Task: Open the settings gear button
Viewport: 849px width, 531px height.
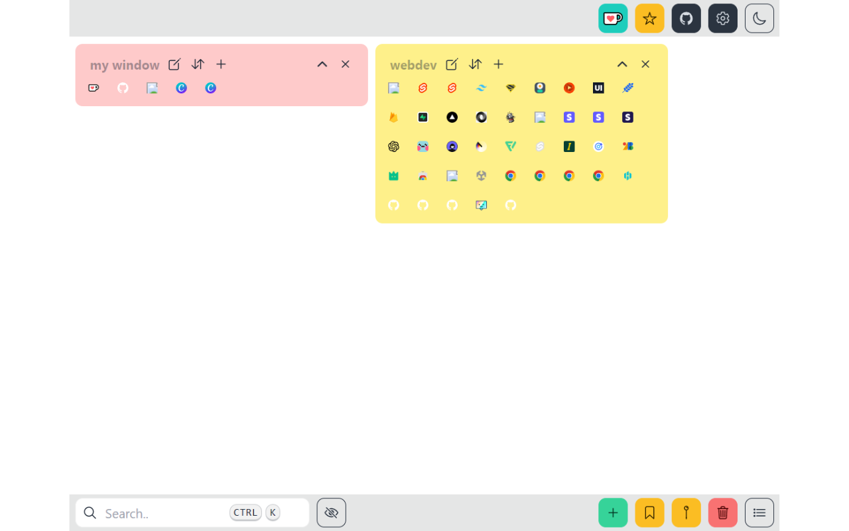Action: [x=722, y=18]
